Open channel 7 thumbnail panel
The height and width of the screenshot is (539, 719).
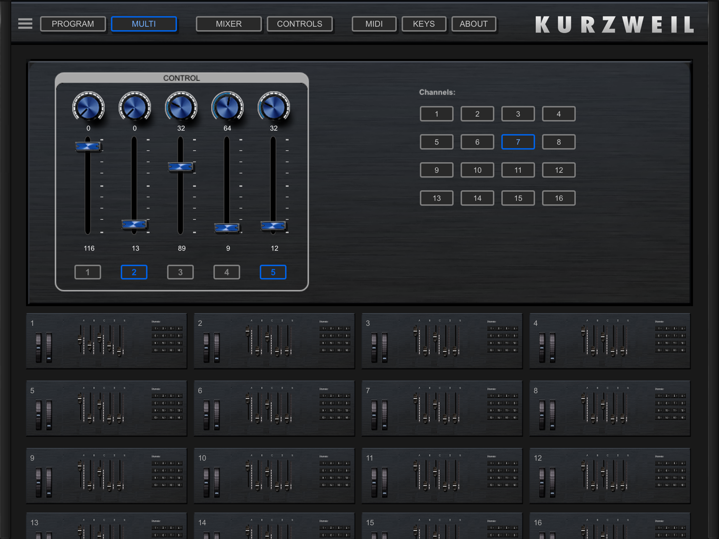[x=442, y=408]
